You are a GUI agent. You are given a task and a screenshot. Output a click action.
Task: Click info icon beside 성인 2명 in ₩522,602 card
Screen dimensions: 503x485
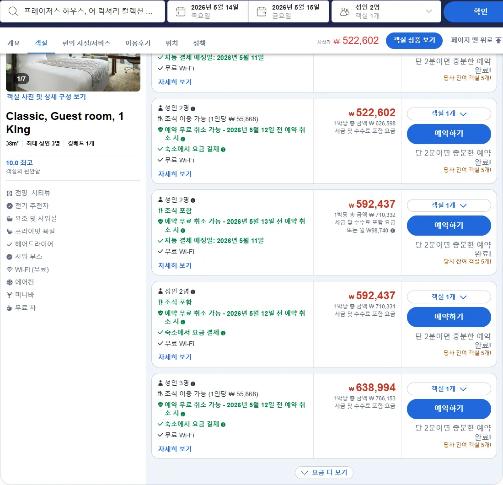193,109
